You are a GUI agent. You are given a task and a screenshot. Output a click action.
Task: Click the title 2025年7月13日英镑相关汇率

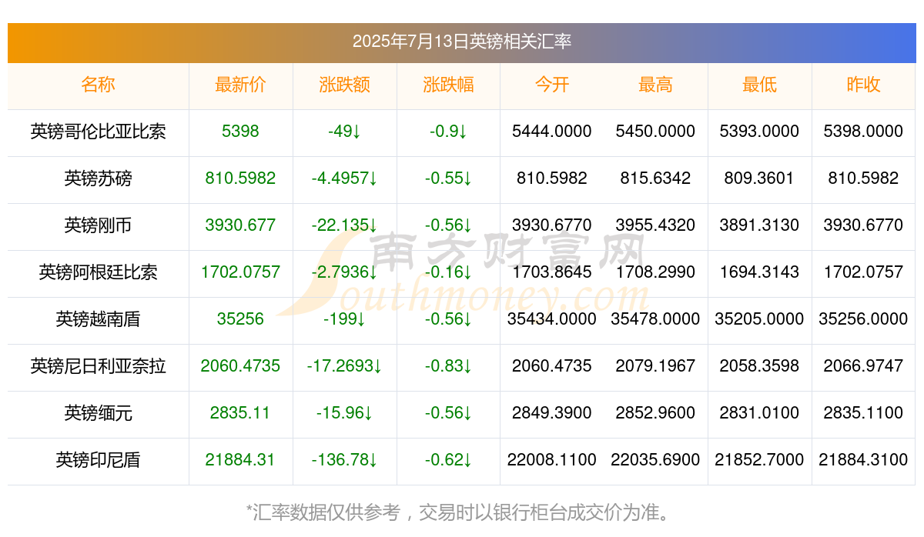[x=462, y=41]
